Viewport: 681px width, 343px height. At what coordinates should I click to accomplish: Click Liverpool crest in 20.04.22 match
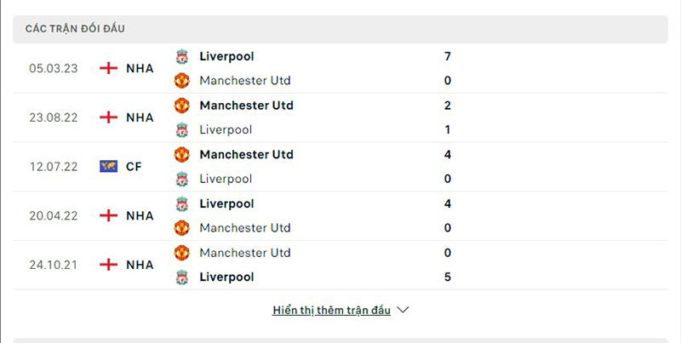(x=181, y=204)
